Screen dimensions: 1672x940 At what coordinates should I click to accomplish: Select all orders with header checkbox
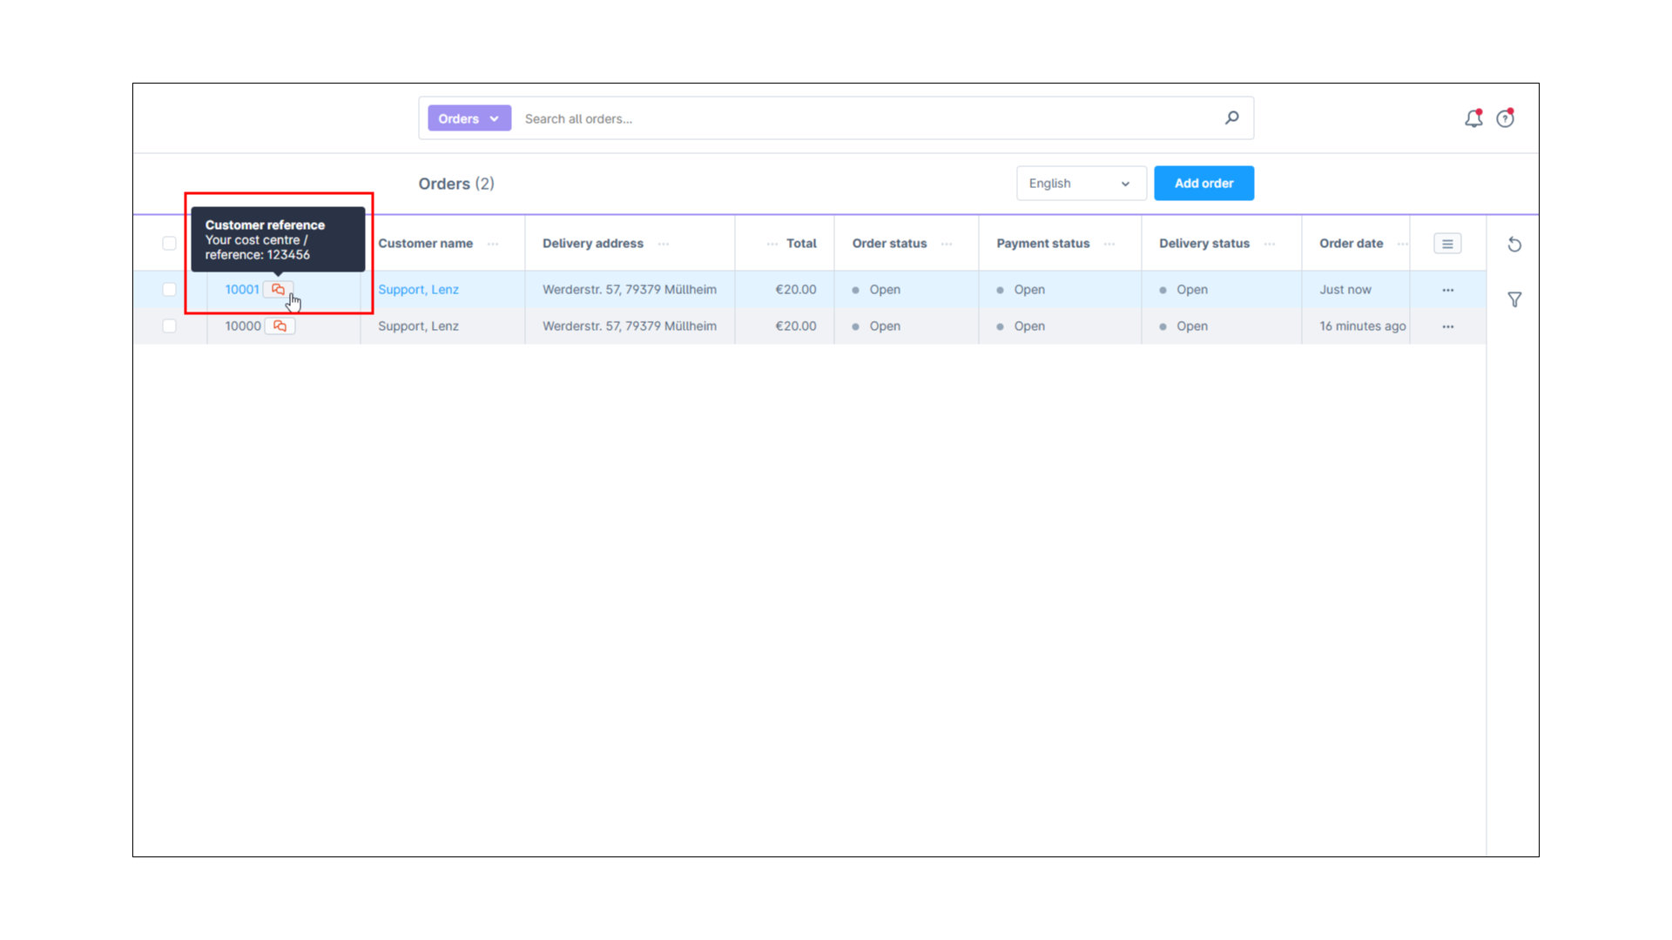169,244
